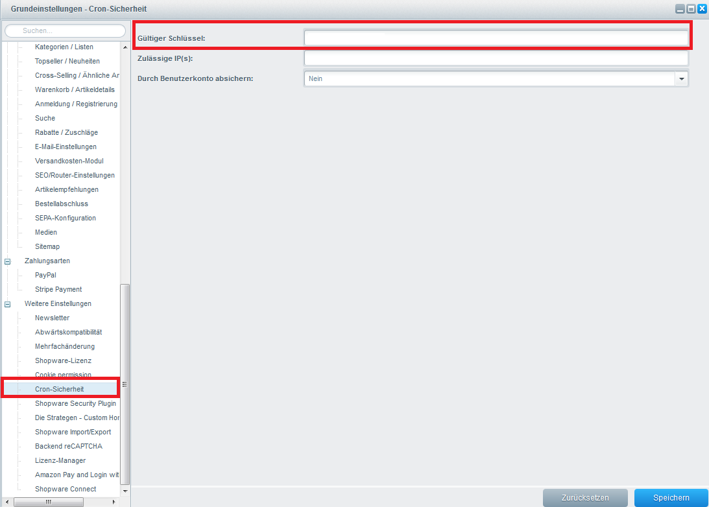The width and height of the screenshot is (709, 507).
Task: Open SEPA-Konfiguration settings
Action: tap(65, 218)
